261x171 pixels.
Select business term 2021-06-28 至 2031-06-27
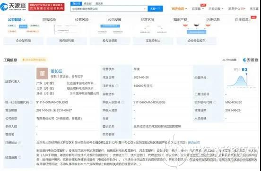tap(53, 110)
